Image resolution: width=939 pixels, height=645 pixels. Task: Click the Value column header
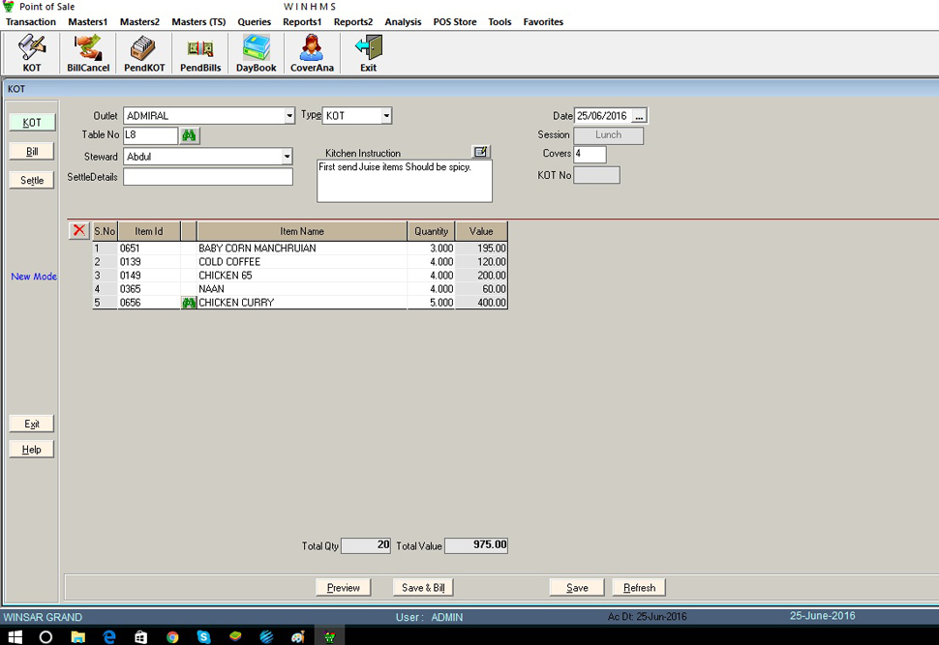tap(481, 231)
